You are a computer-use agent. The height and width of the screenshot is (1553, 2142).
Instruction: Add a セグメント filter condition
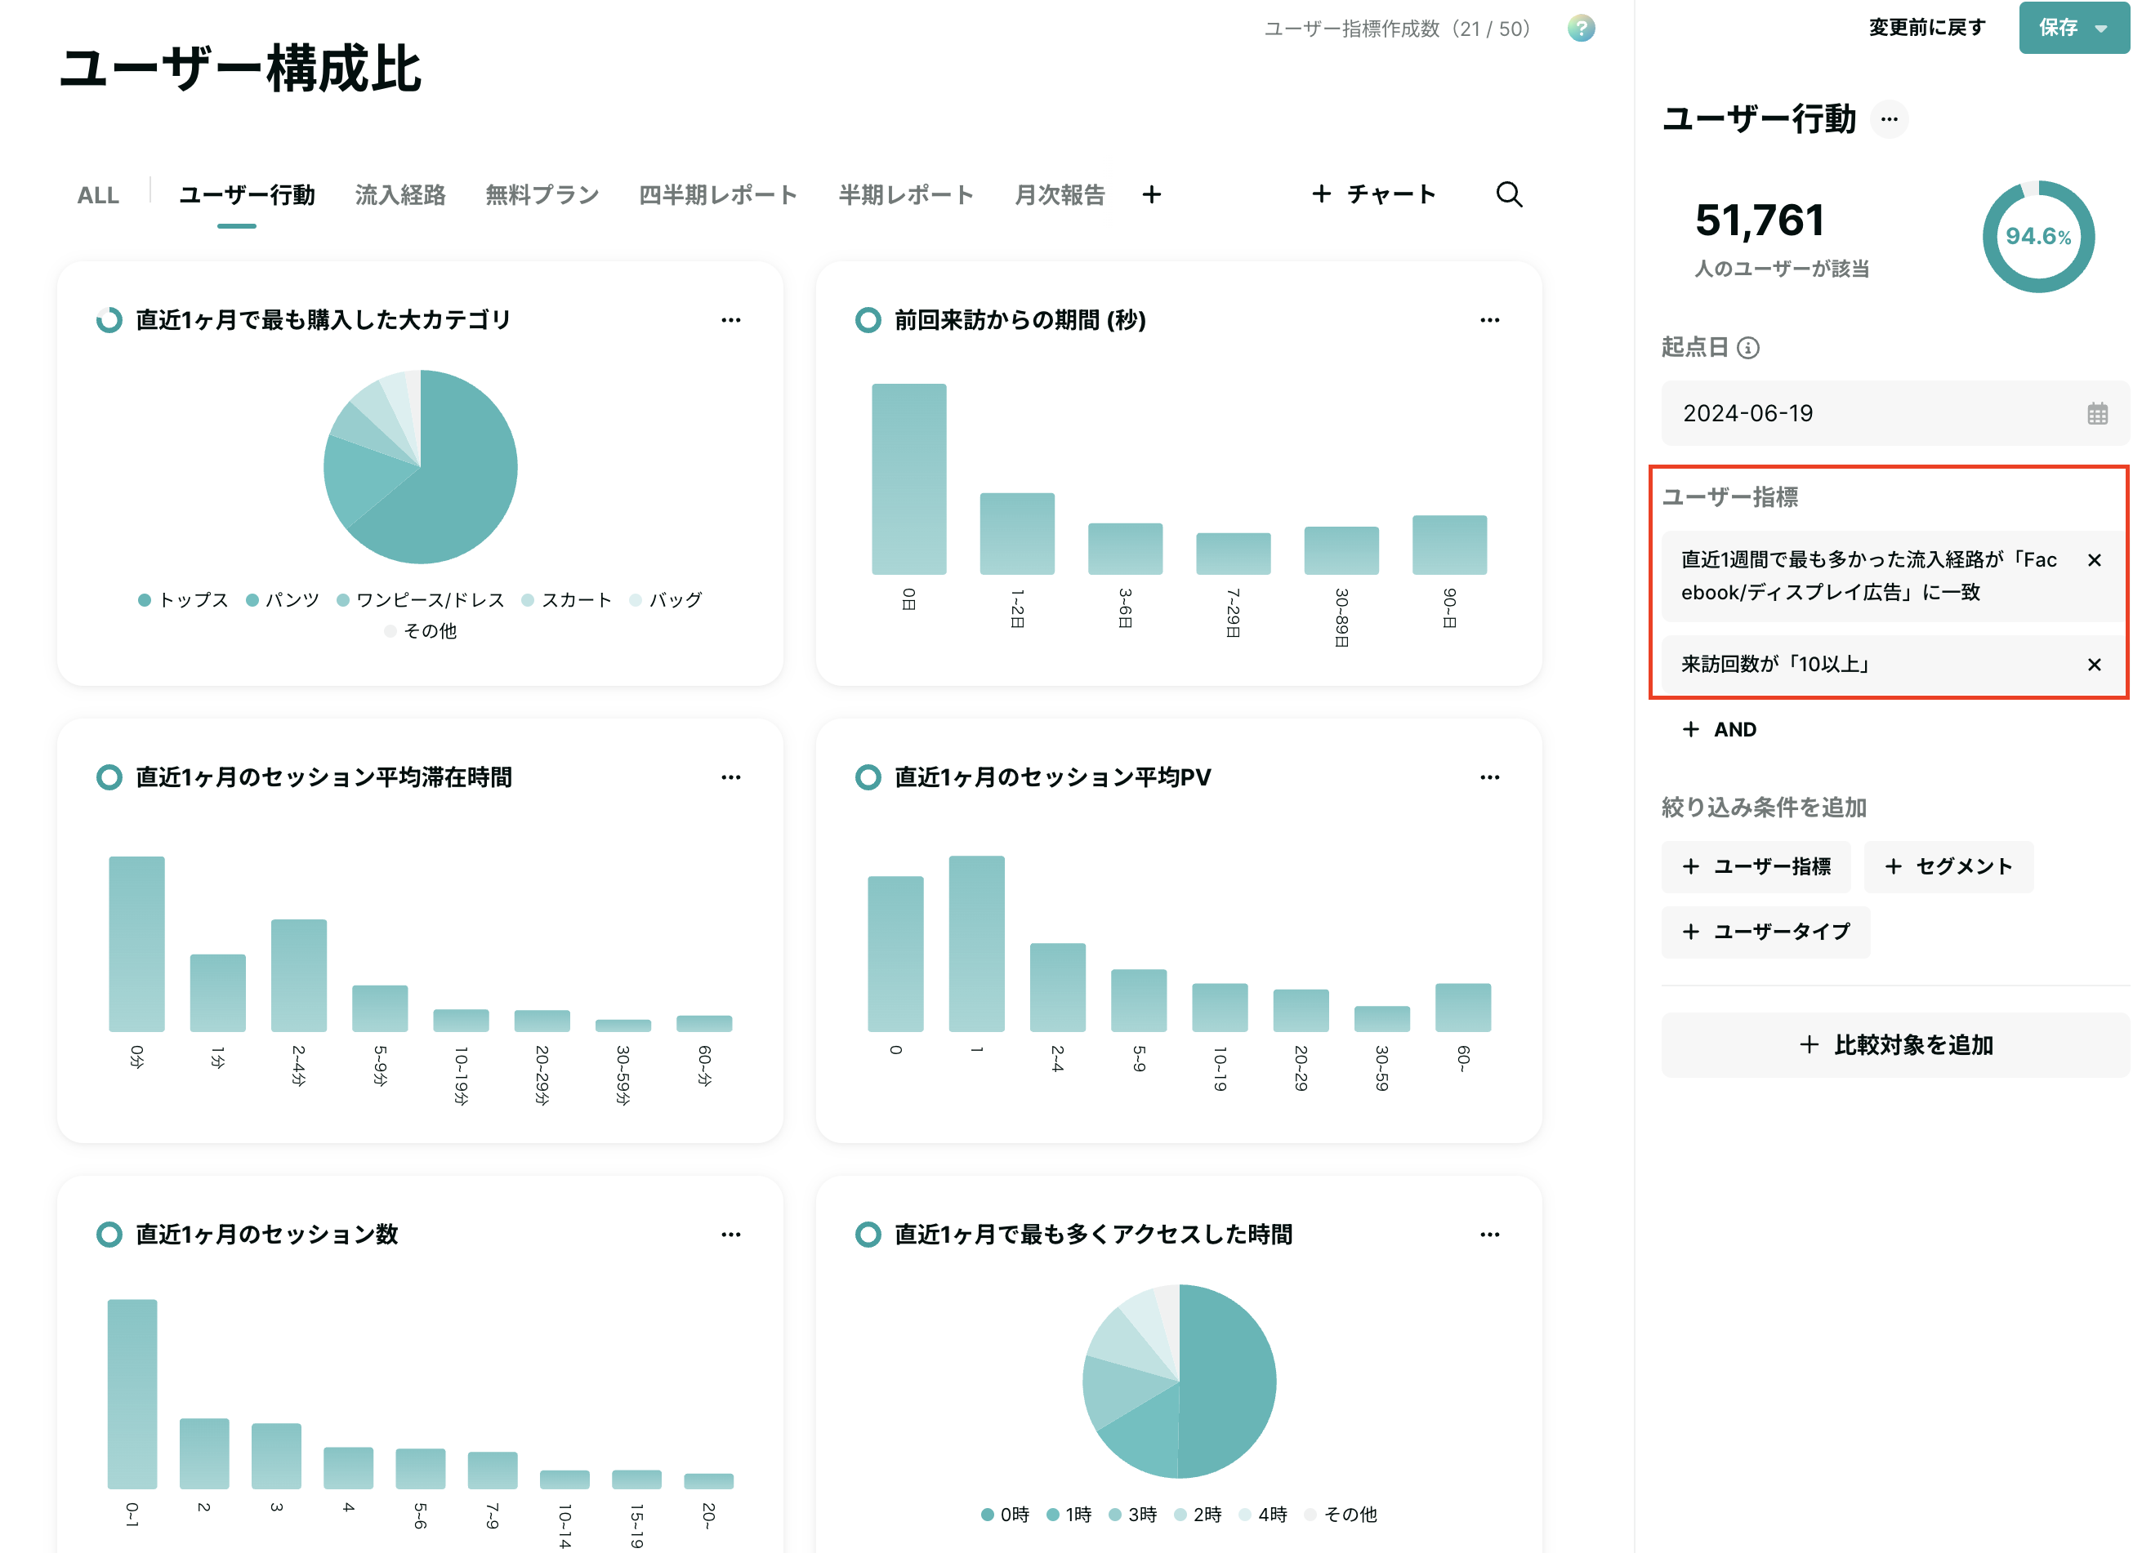click(x=1948, y=866)
